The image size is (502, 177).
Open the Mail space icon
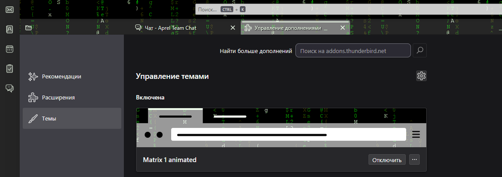10,10
